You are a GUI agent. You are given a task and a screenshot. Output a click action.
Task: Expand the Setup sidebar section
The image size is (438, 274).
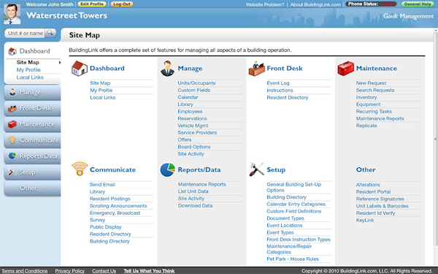coord(32,172)
